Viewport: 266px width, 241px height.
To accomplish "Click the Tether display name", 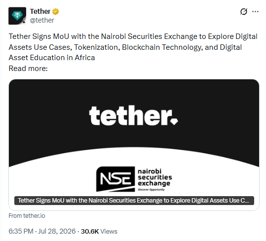I will tap(40, 11).
